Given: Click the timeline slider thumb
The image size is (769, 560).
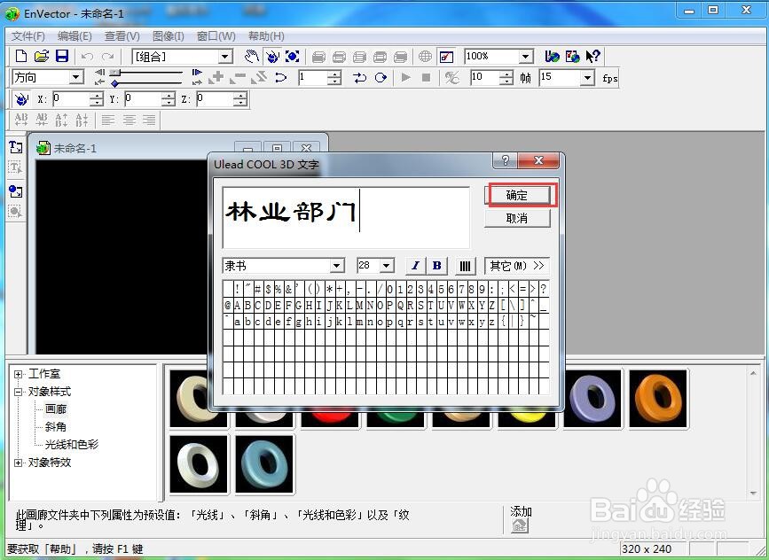Looking at the screenshot, I should point(115,72).
